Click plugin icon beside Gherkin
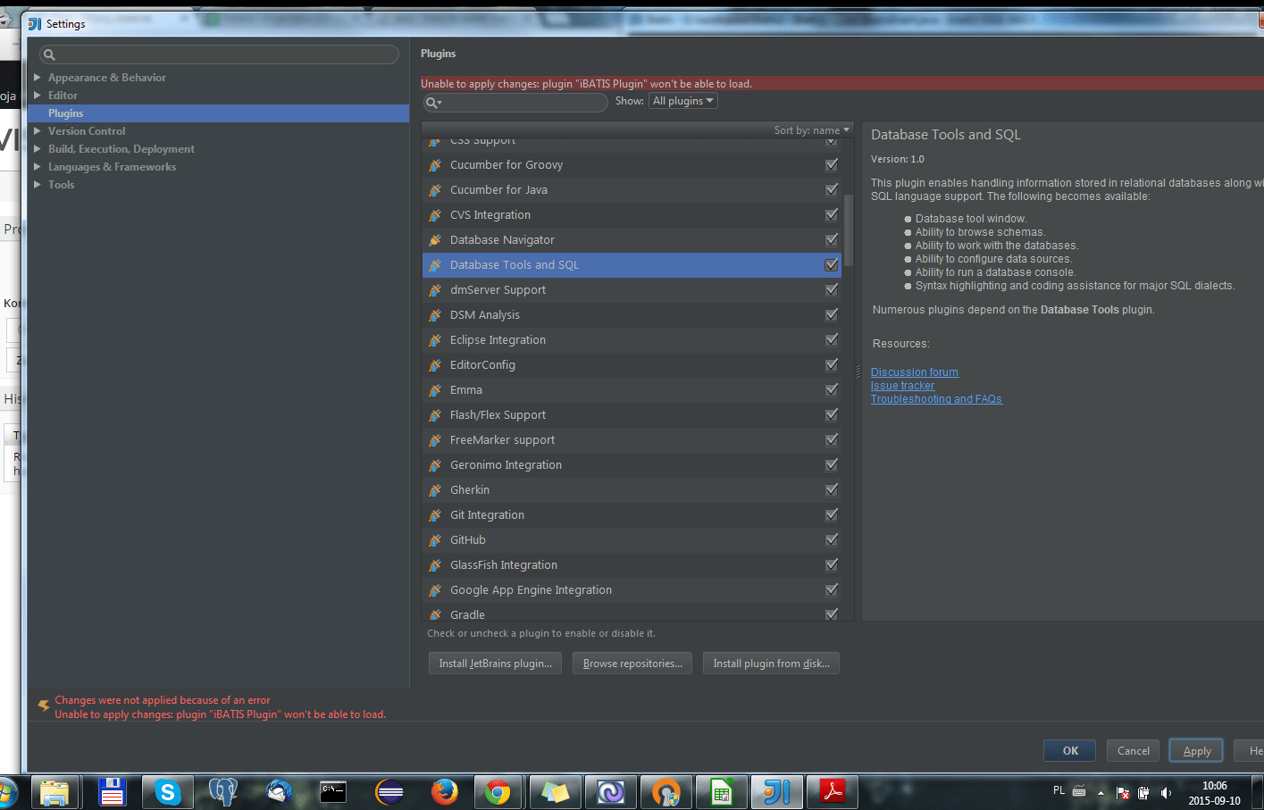 [435, 490]
